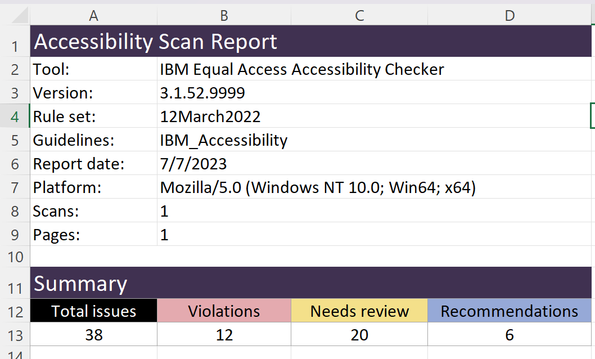Viewport: 595px width, 359px height.
Task: Click the Select All triangle above row headers
Action: 17,15
